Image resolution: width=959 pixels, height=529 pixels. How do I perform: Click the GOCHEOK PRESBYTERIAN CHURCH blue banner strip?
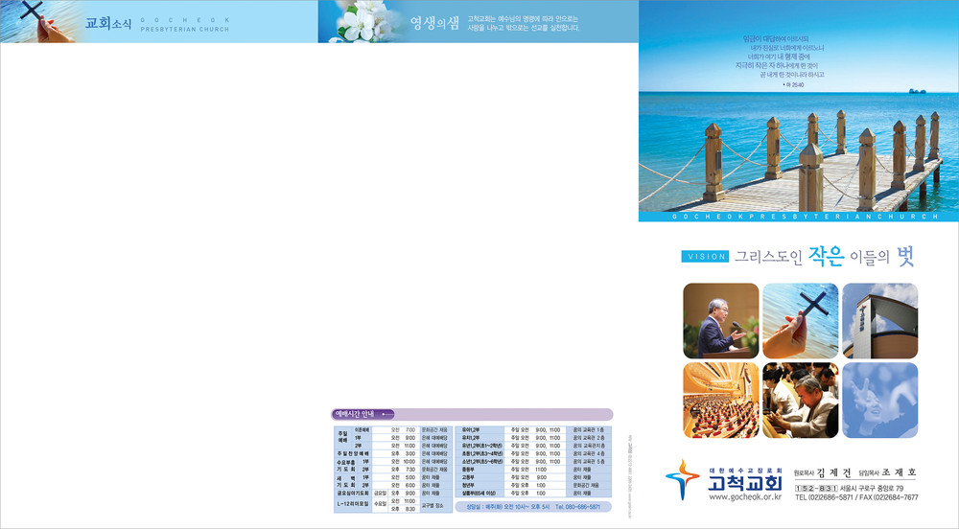(x=798, y=217)
